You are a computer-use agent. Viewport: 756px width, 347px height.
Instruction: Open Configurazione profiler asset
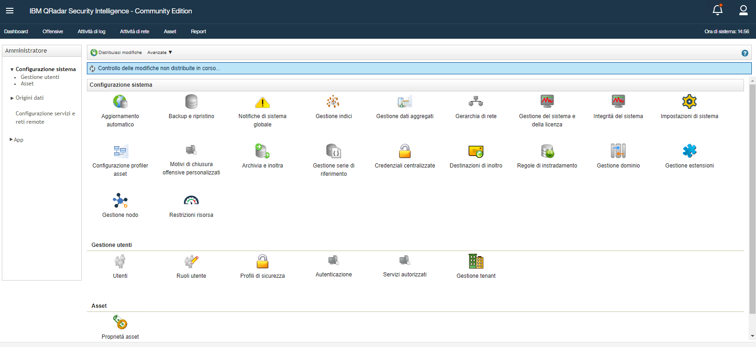(120, 161)
